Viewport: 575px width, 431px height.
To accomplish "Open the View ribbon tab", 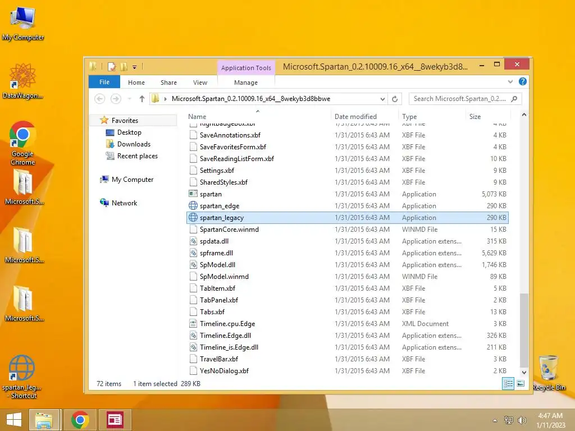I will click(x=200, y=82).
